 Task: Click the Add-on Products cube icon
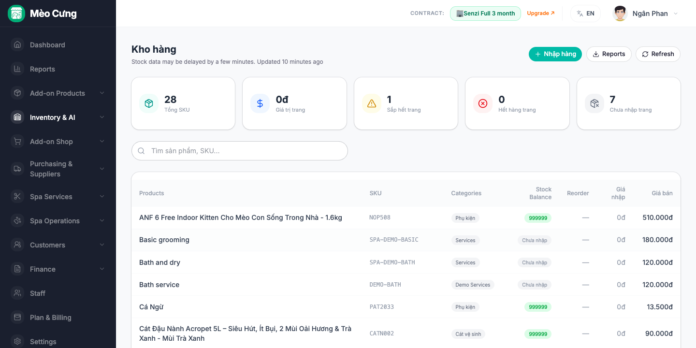coord(17,93)
